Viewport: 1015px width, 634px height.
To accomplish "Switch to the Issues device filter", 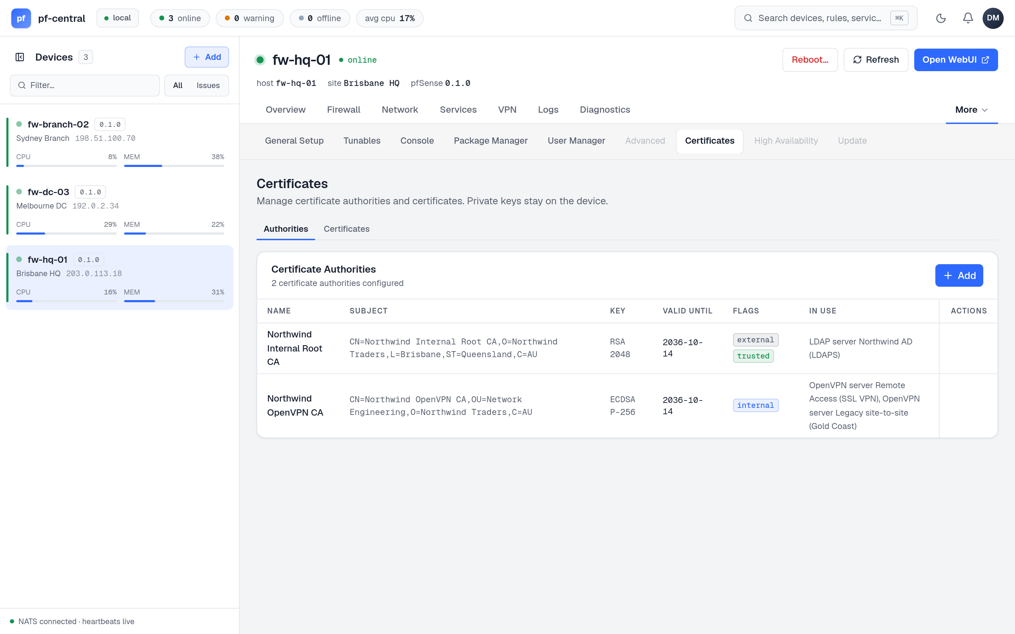I will tap(208, 86).
